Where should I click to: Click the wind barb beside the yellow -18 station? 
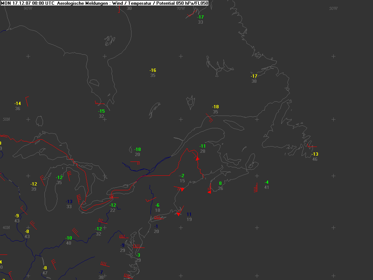click(209, 118)
